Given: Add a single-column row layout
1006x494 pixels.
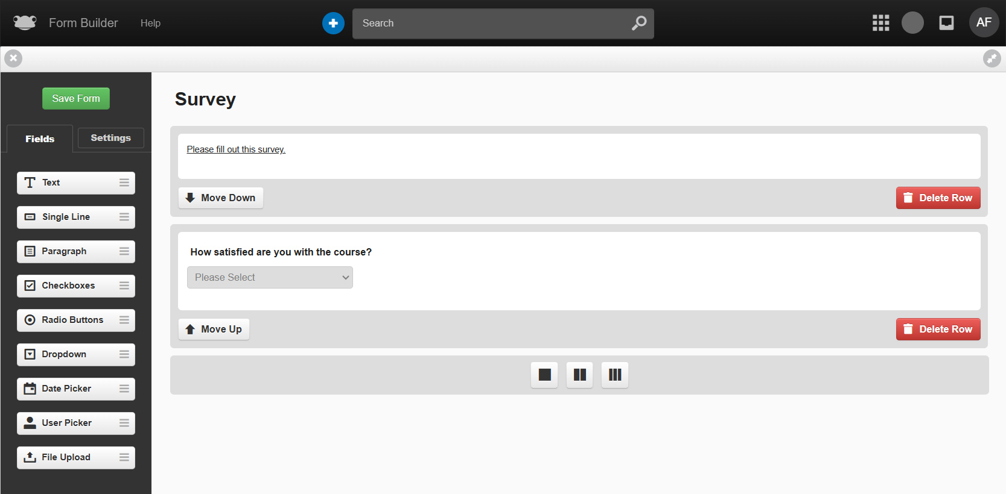Looking at the screenshot, I should pos(544,375).
